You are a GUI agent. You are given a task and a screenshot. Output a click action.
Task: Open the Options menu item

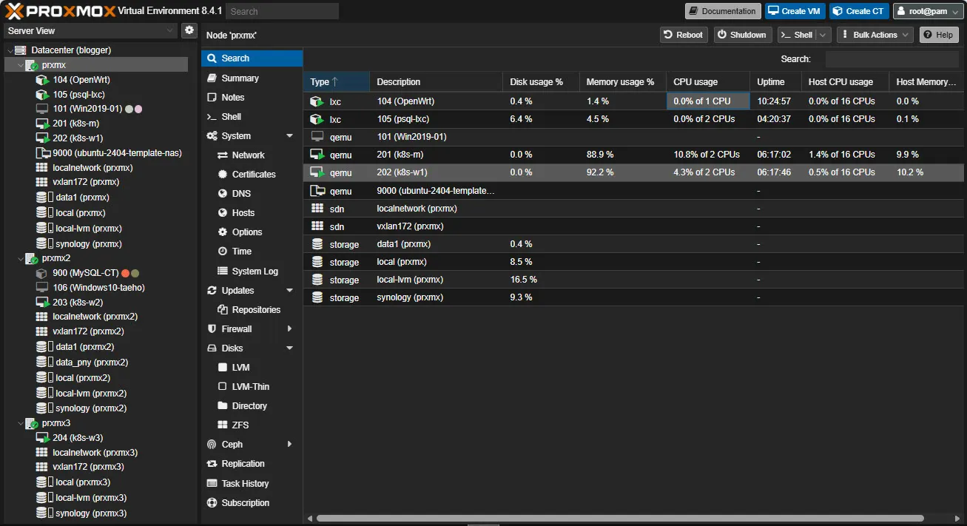point(252,232)
